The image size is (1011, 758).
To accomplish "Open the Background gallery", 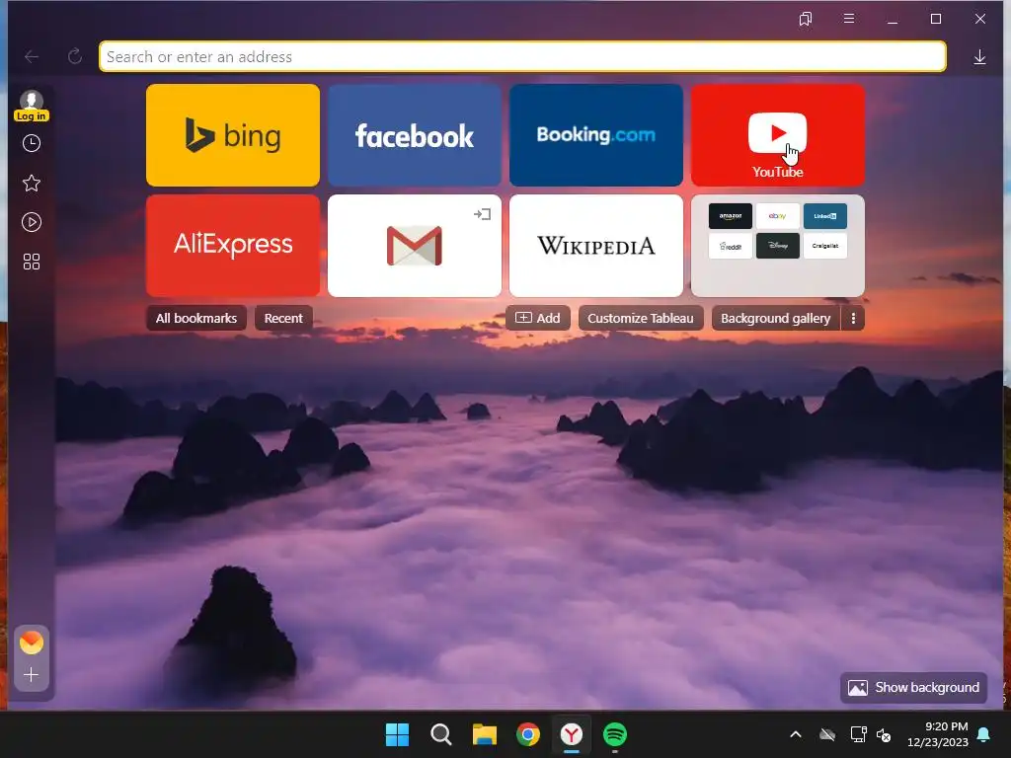I will coord(776,318).
